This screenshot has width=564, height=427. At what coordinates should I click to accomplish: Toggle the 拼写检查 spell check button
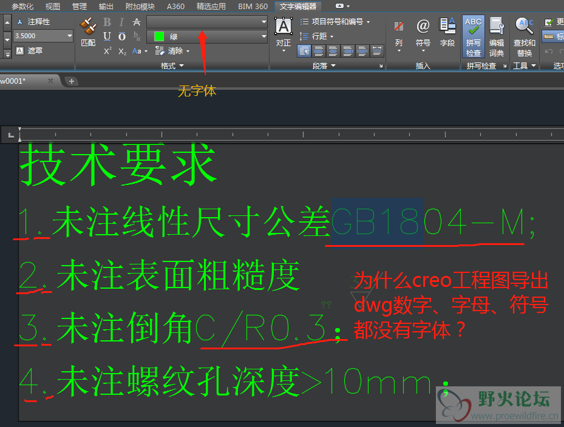click(474, 36)
